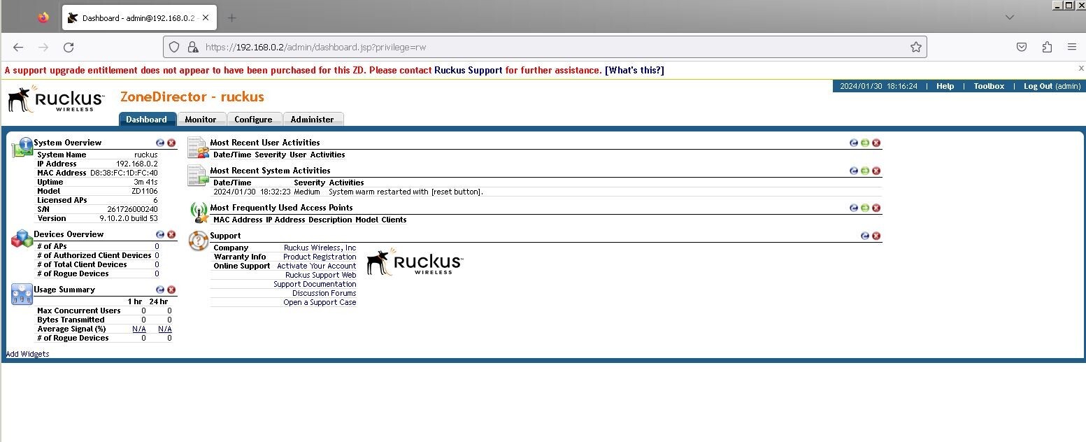Click the Most Frequently Used Access Points antenna icon
1086x442 pixels.
click(x=199, y=213)
